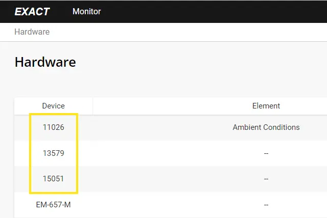Sort by the Element column header
This screenshot has width=327, height=218.
click(x=266, y=106)
